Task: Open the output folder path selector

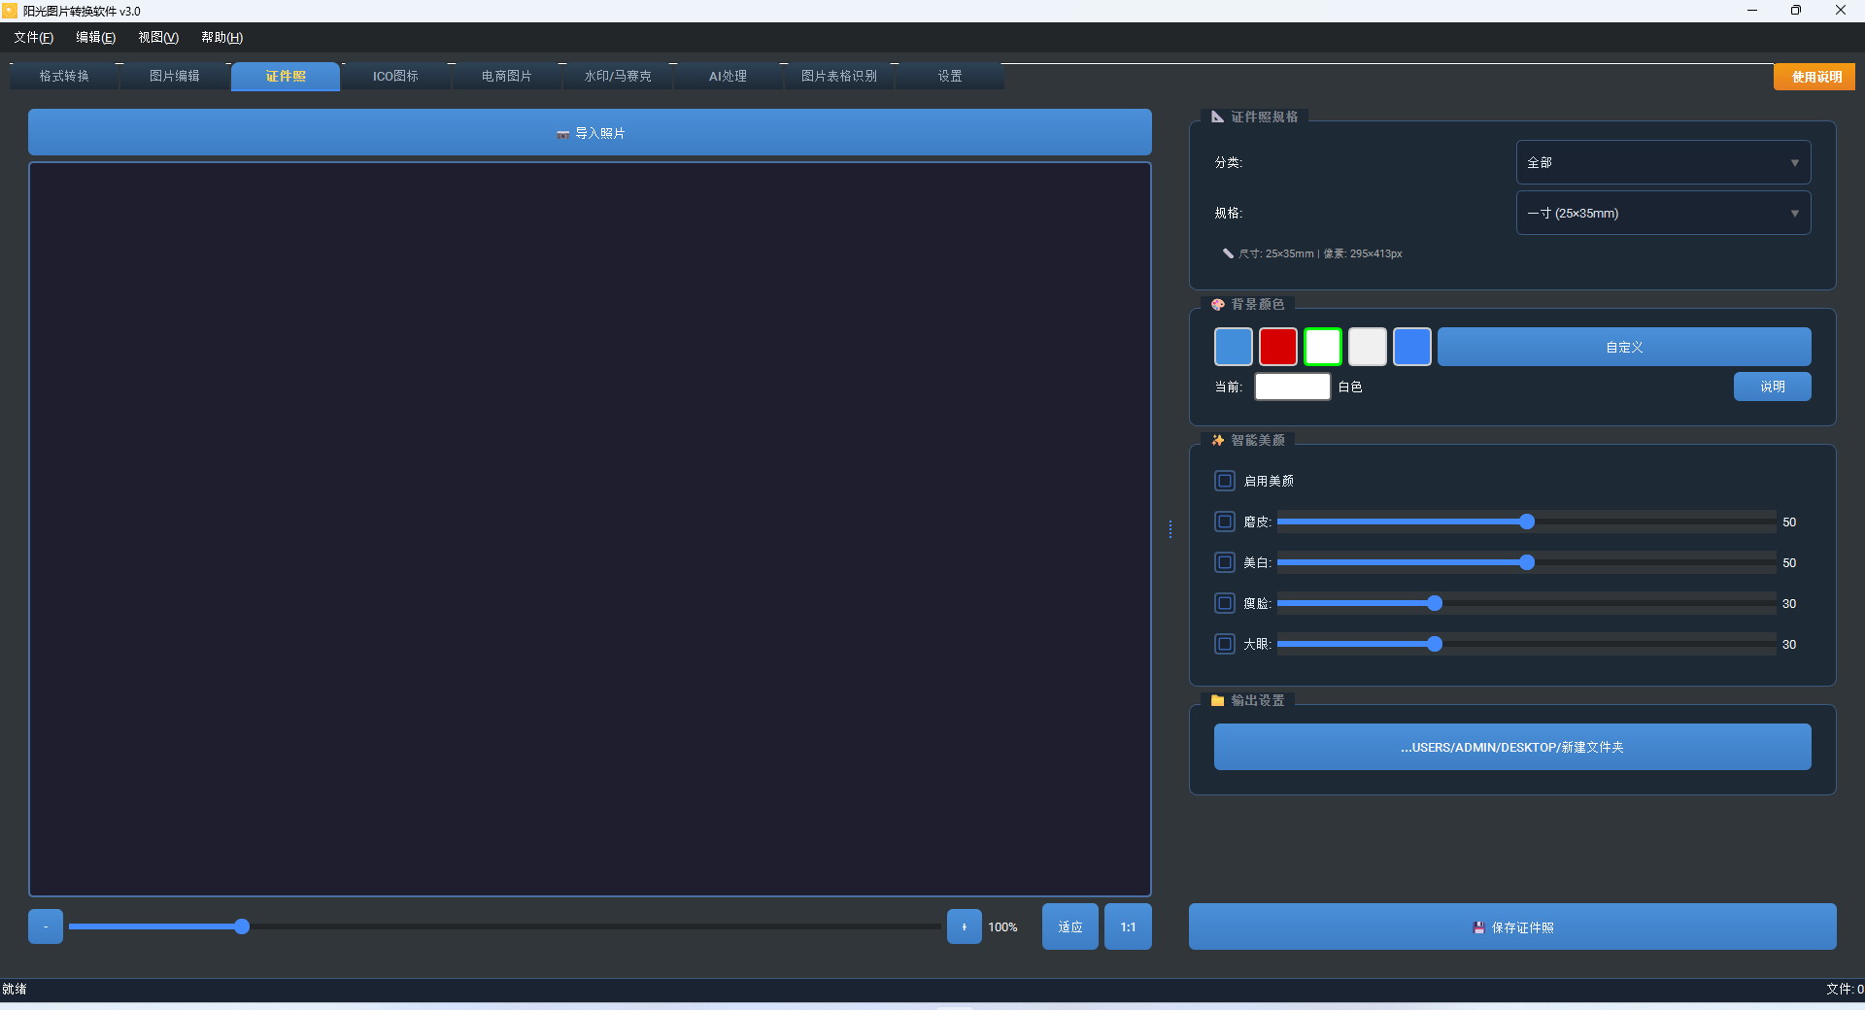Action: tap(1511, 747)
